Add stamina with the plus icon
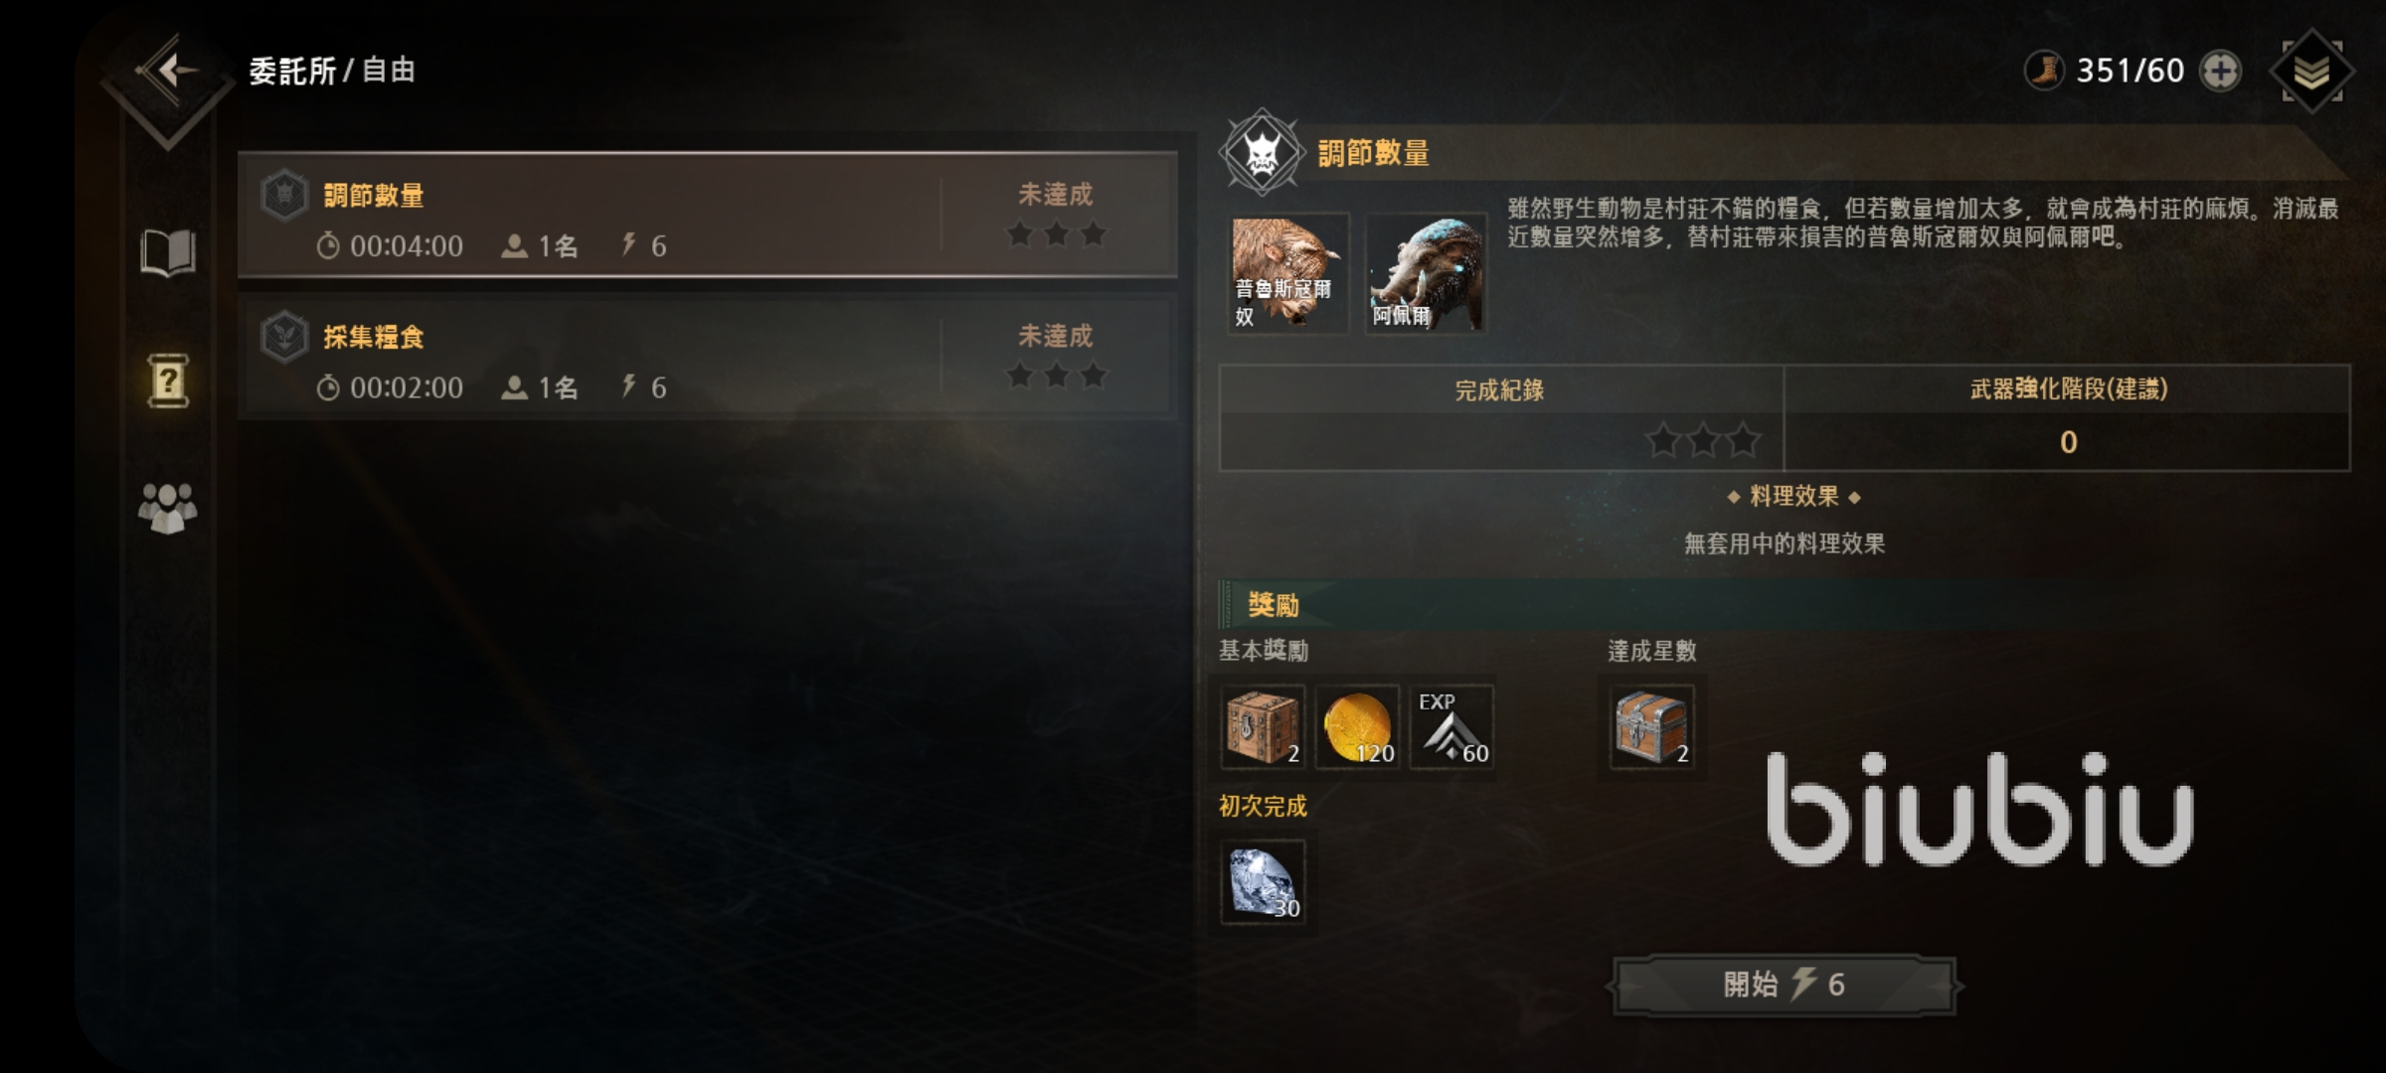Viewport: 2386px width, 1073px height. tap(2220, 71)
